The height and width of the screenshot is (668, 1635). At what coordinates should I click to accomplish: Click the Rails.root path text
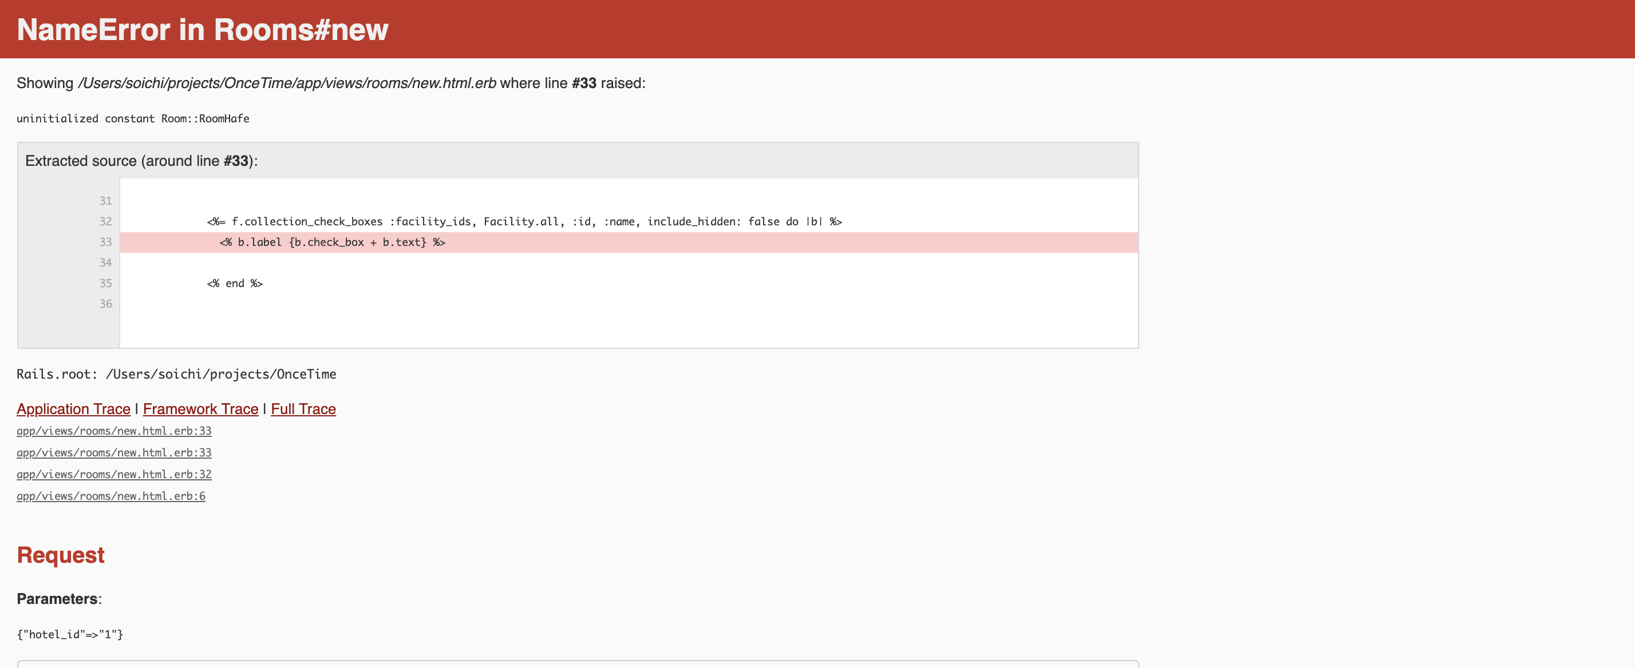[x=176, y=373]
